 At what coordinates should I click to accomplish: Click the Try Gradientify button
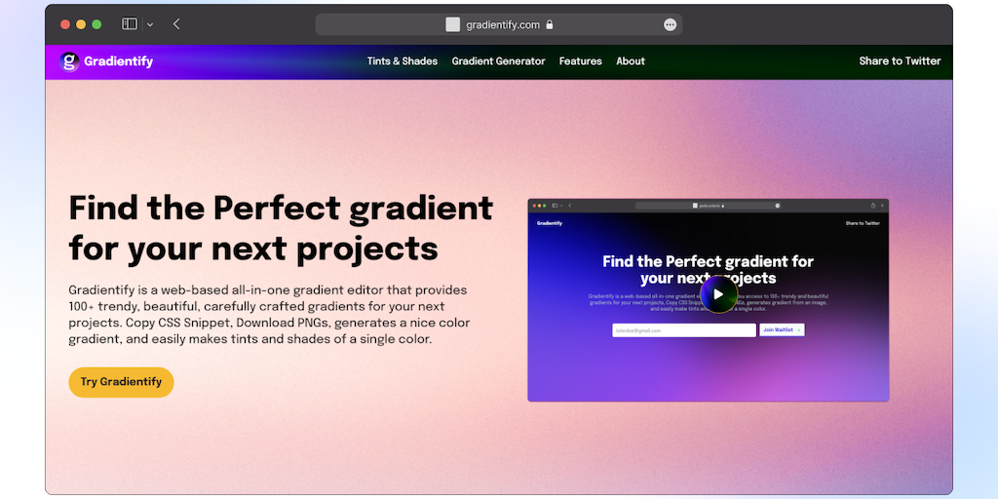121,382
